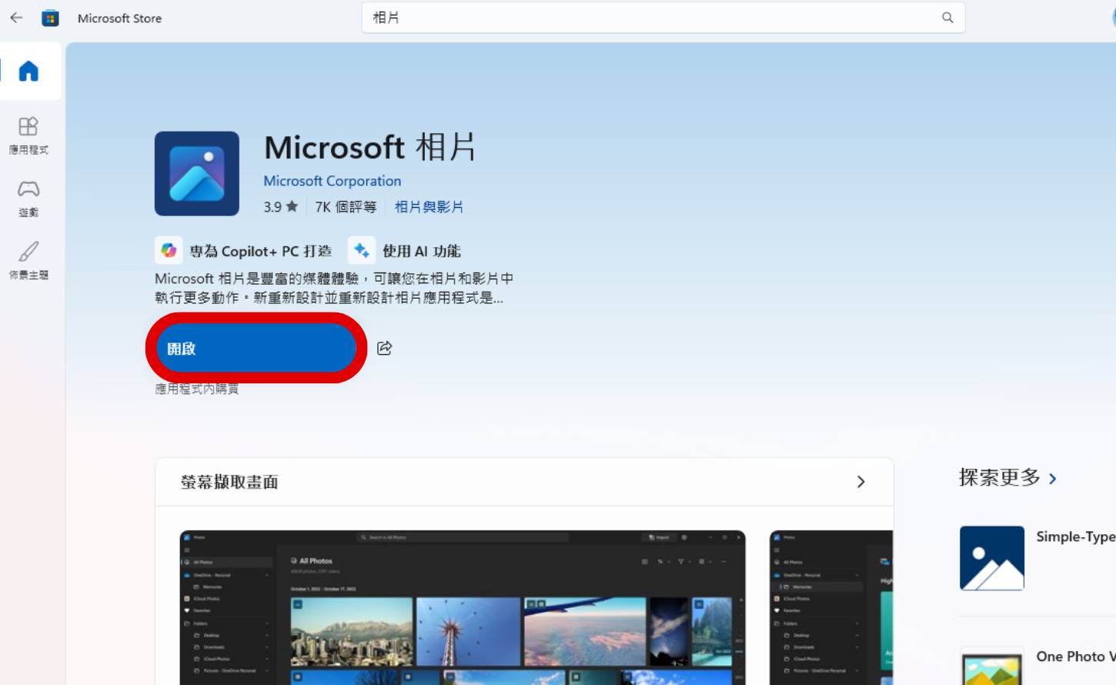
Task: Click the 應用程式內購買 note
Action: coord(197,389)
